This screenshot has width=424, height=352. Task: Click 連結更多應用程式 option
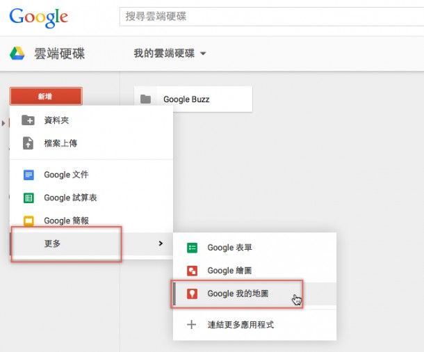click(240, 325)
